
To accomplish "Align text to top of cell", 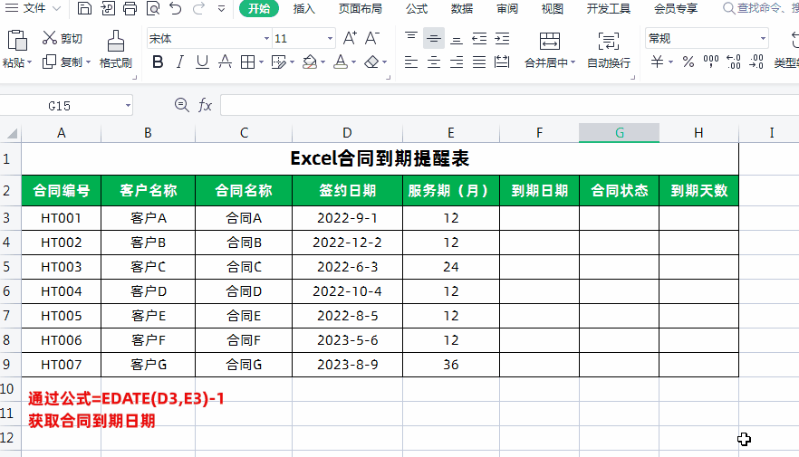I will click(x=410, y=38).
